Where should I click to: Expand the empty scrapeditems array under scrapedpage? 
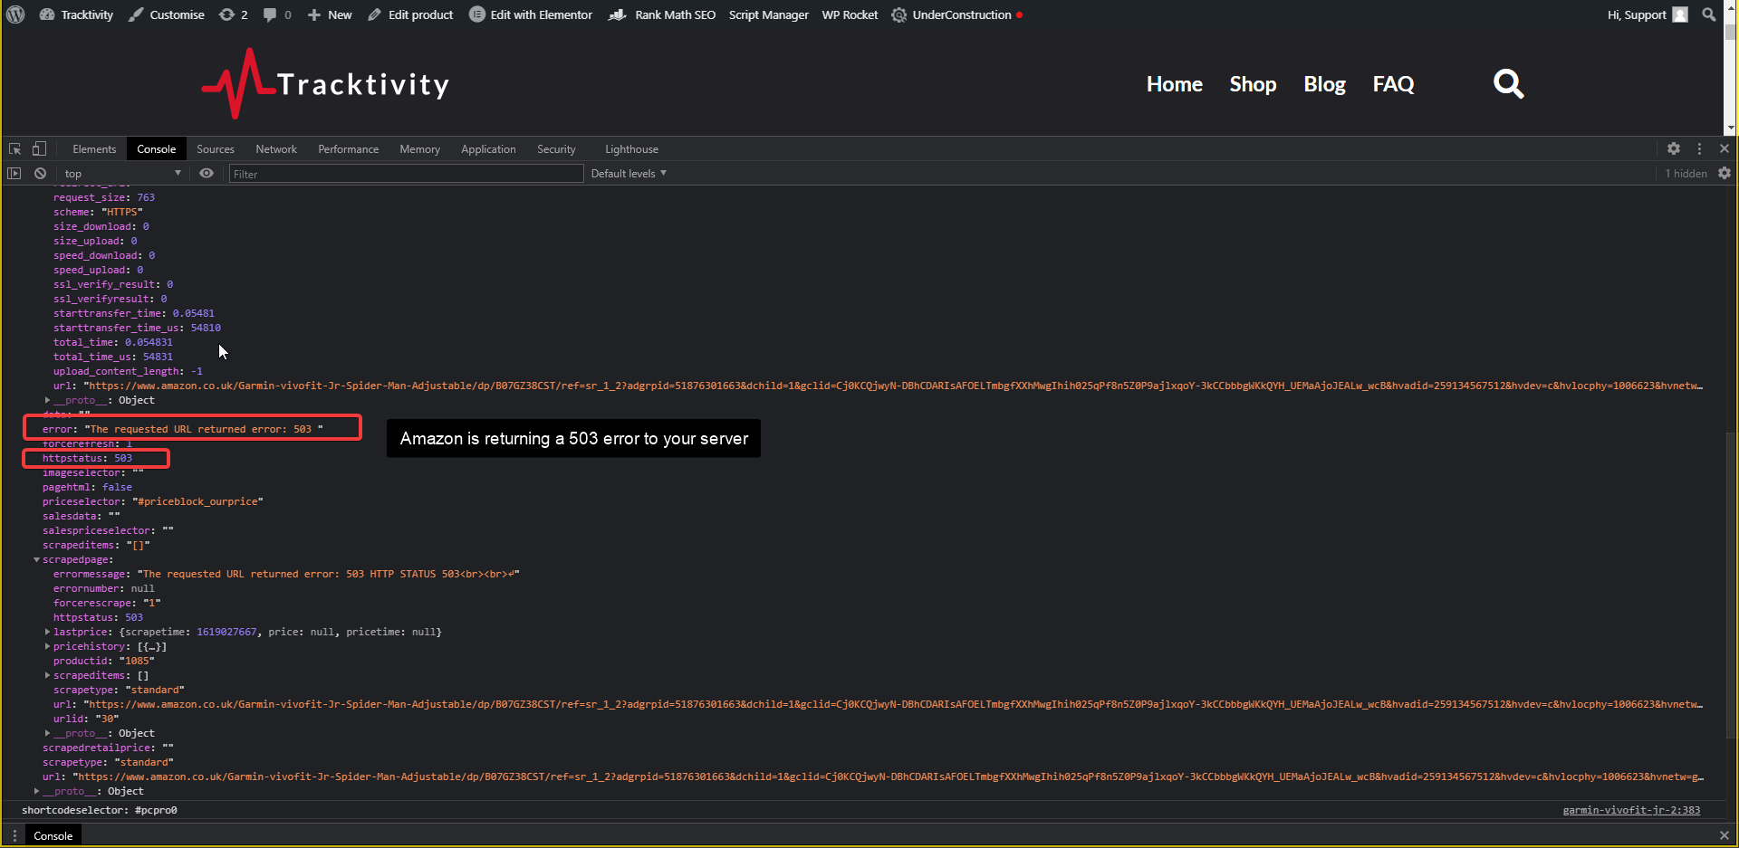coord(47,675)
